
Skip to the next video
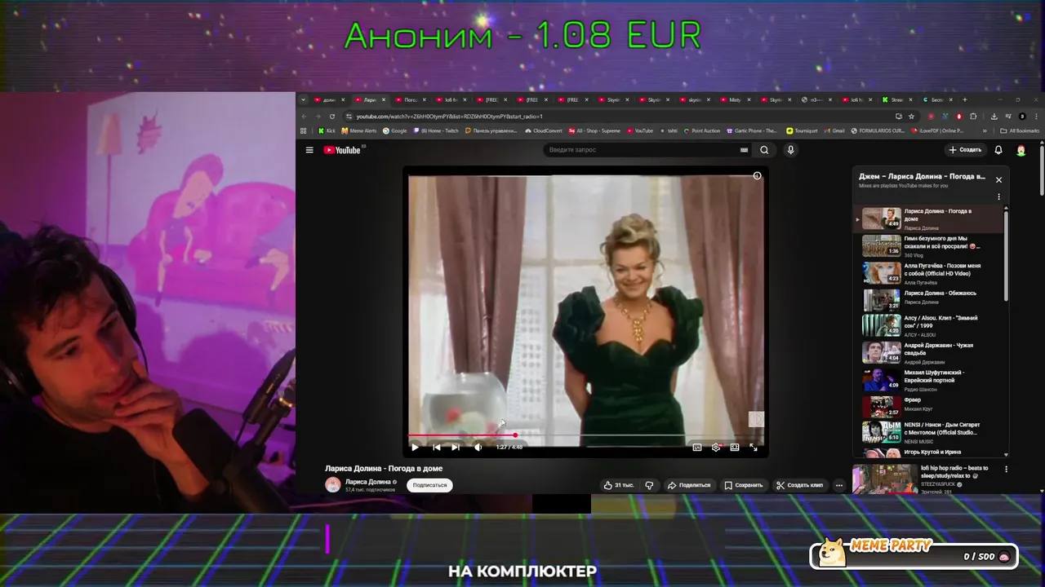[x=456, y=447]
